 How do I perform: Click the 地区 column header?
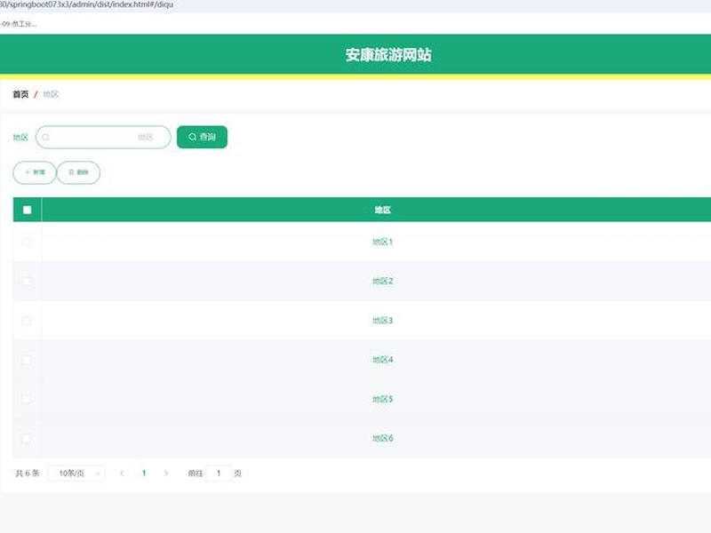(x=383, y=210)
